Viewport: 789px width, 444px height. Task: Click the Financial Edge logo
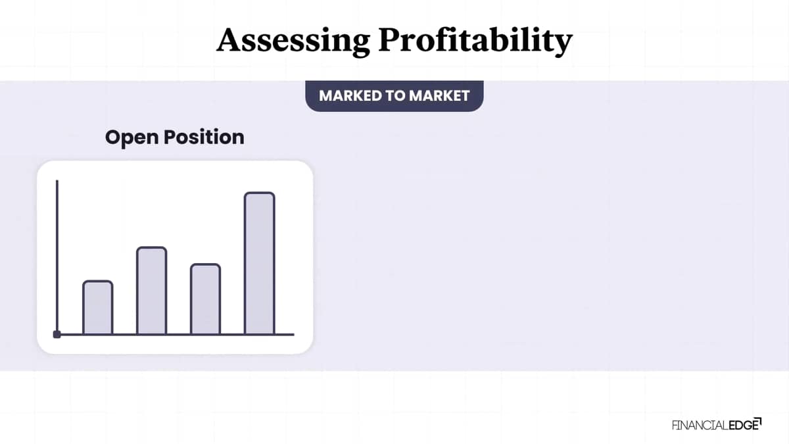(717, 424)
